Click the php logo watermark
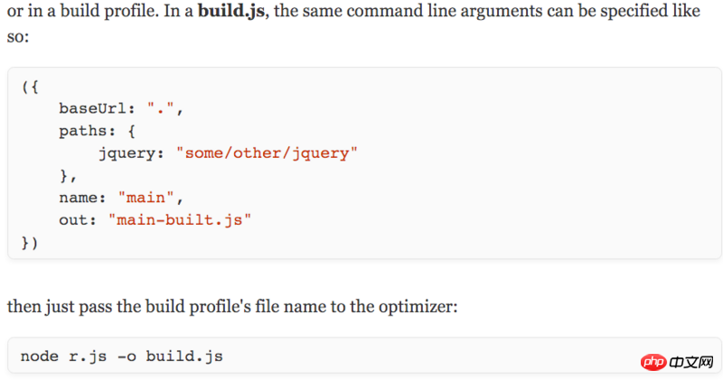 point(653,362)
